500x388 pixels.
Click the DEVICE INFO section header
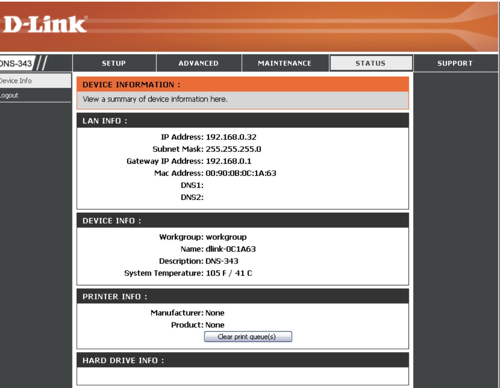click(243, 221)
